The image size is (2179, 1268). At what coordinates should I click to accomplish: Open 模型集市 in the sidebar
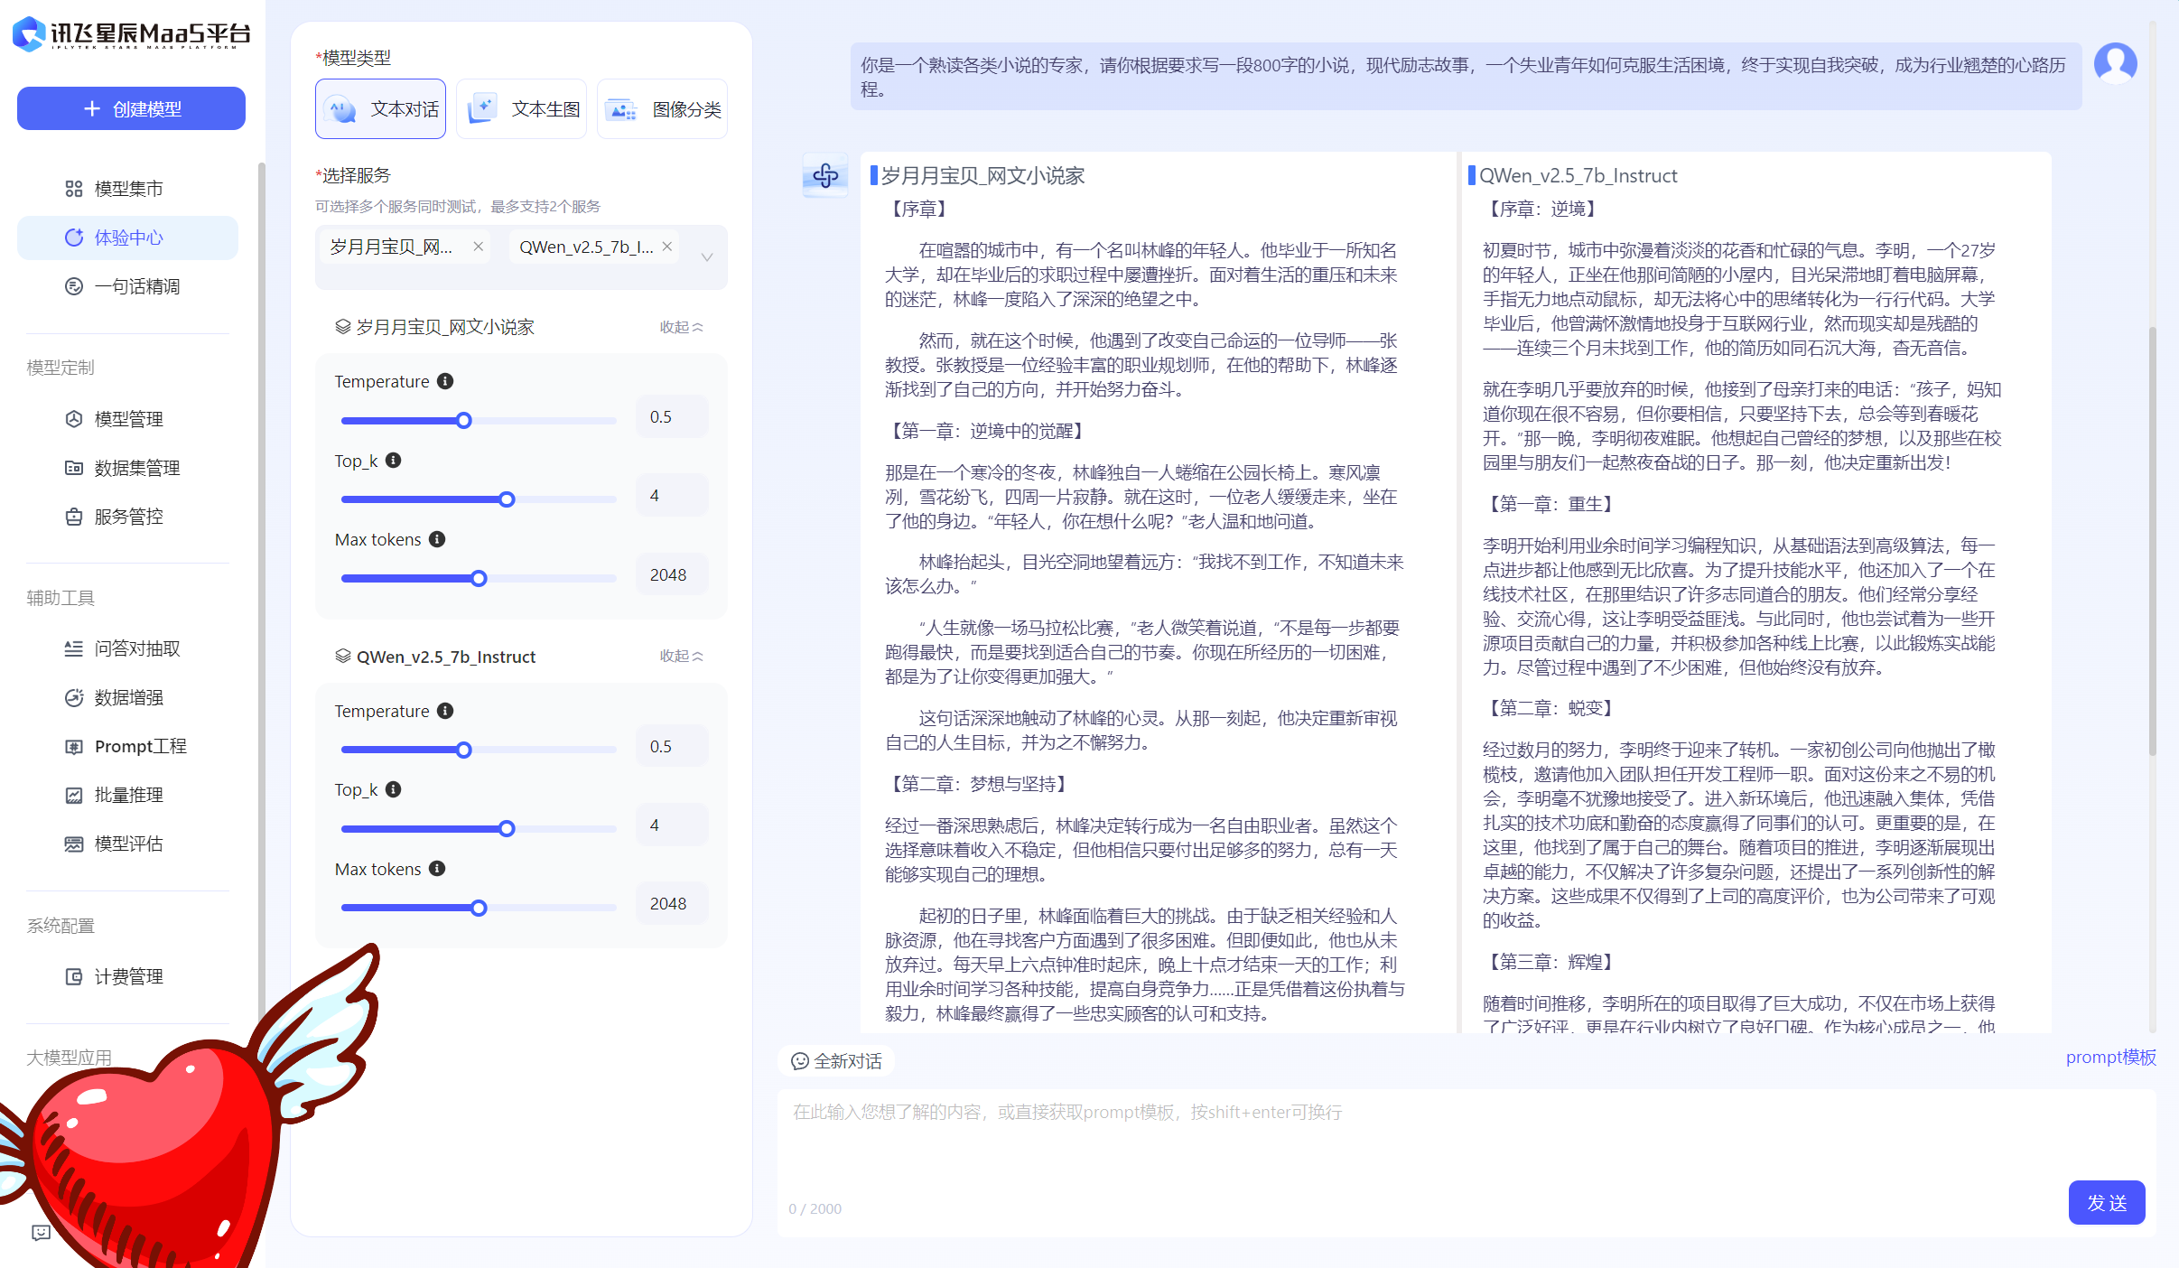(x=127, y=189)
